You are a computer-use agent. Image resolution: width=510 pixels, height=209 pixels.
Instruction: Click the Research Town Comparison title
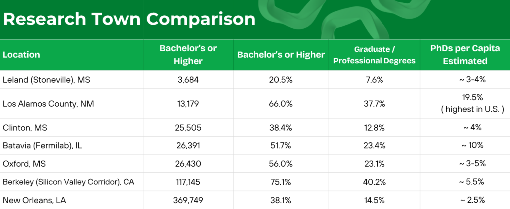(129, 19)
